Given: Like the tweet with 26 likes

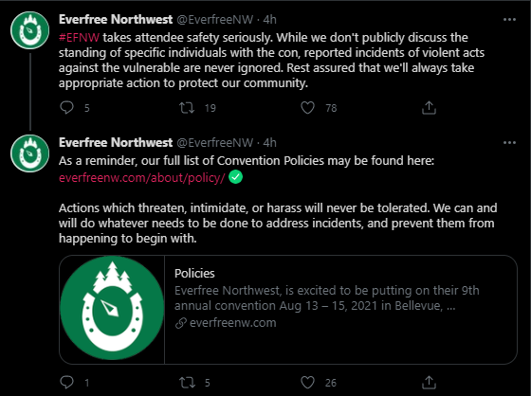Looking at the screenshot, I should coord(307,382).
